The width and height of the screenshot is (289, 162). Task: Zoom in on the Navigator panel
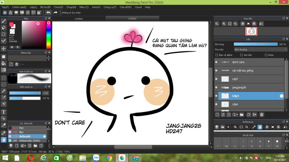[224, 24]
